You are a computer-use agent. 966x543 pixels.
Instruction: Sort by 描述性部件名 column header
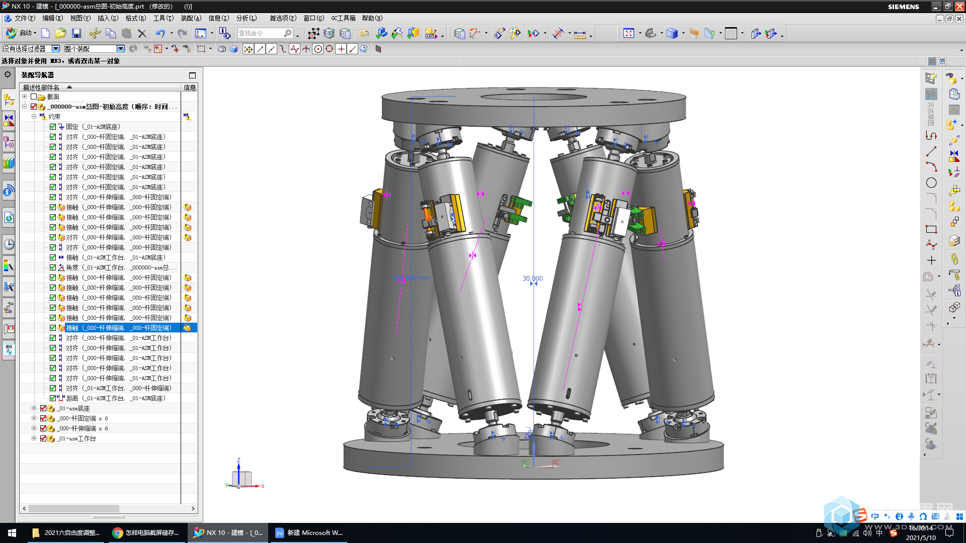tap(100, 87)
